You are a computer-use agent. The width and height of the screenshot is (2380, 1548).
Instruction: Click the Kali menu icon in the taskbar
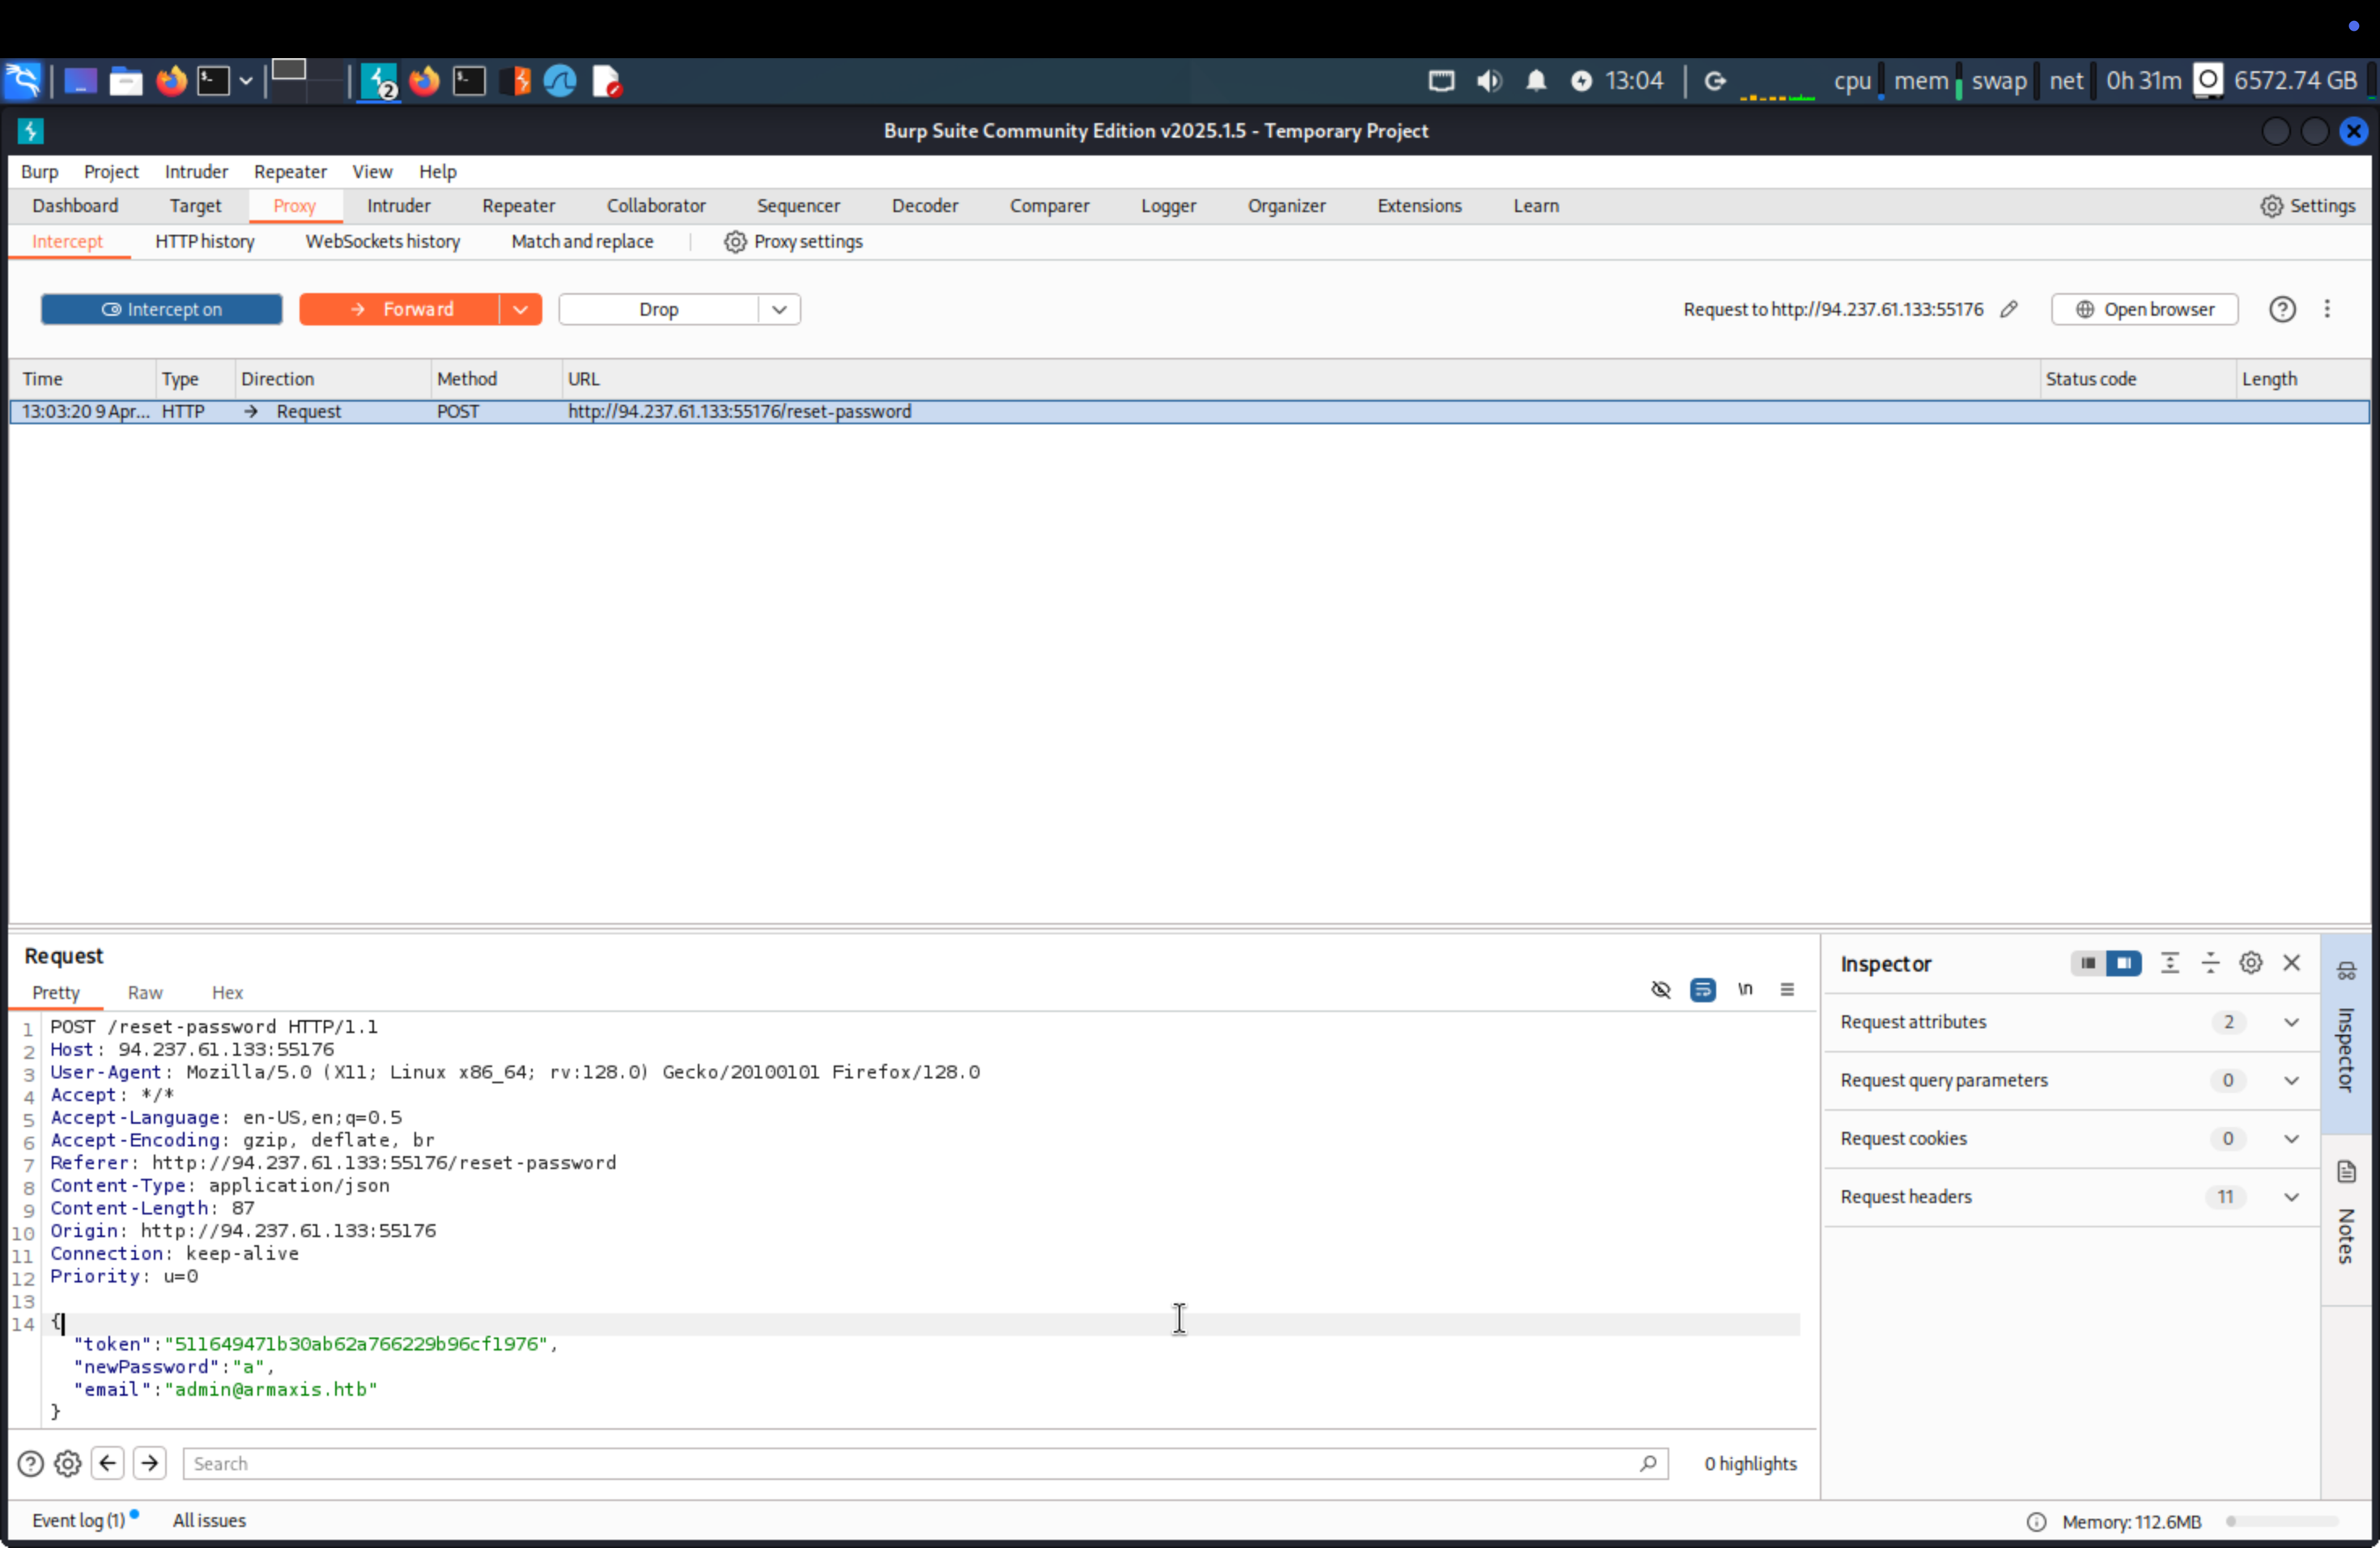point(22,81)
